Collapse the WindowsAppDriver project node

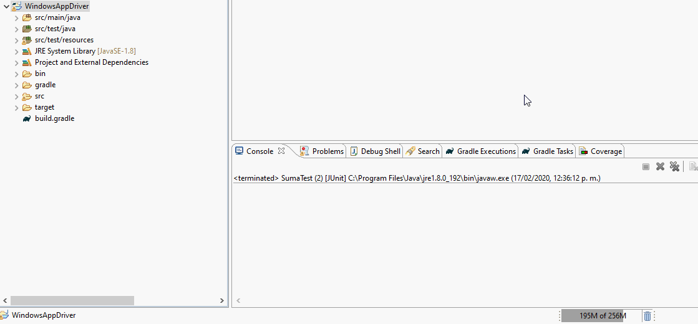tap(6, 6)
